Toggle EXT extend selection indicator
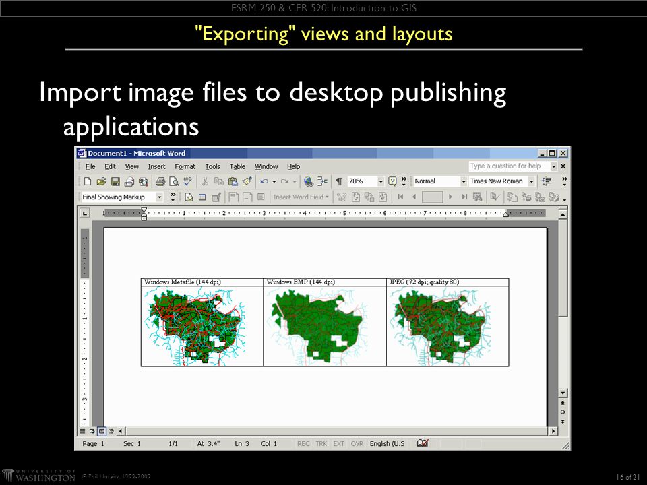 339,444
